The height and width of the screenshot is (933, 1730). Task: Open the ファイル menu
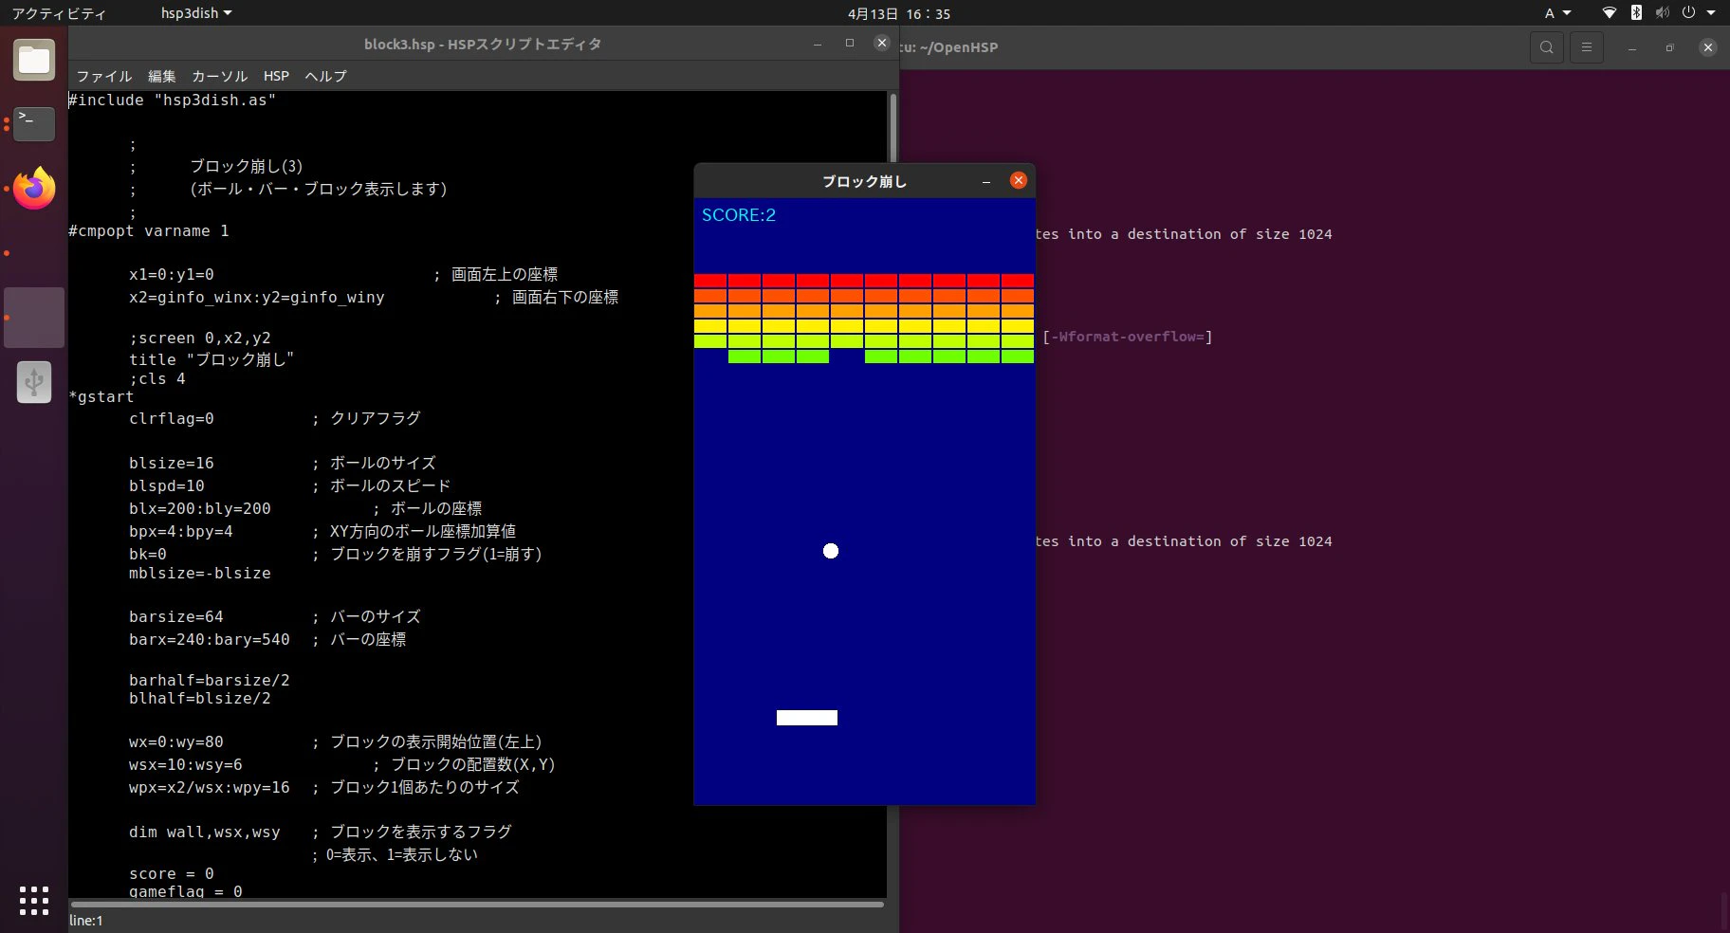click(x=104, y=76)
